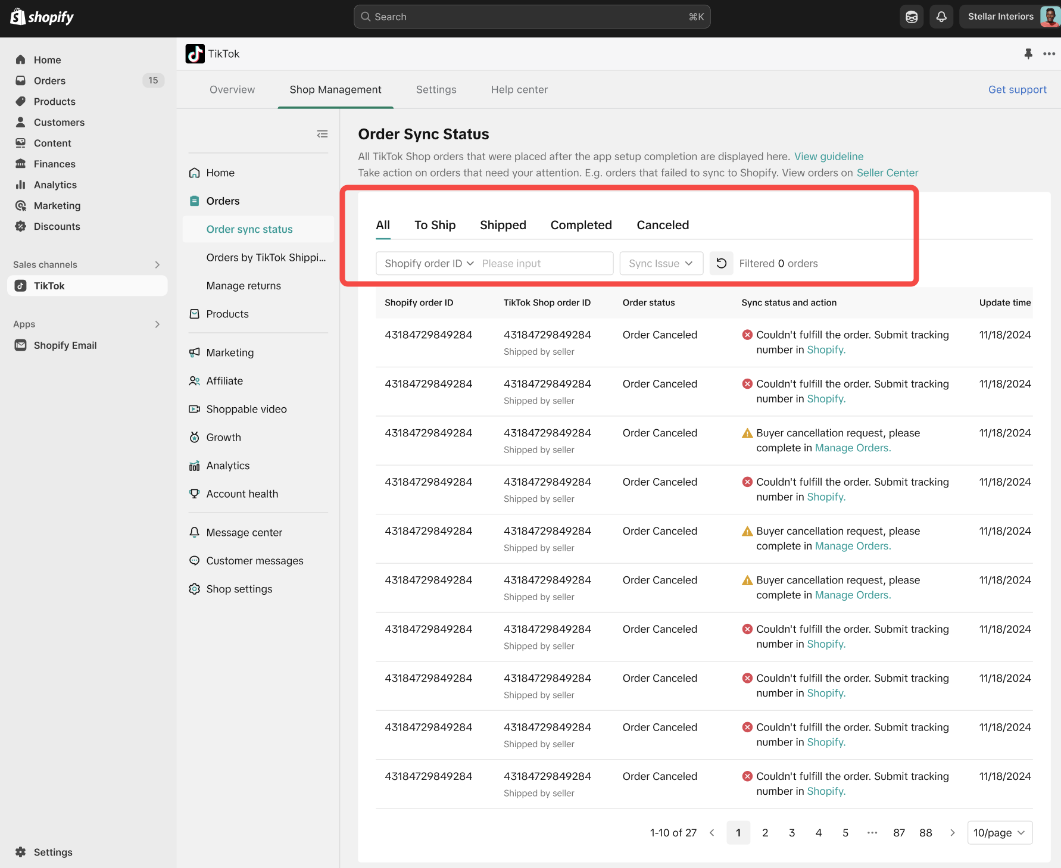Click the refresh filter icon button

721,263
